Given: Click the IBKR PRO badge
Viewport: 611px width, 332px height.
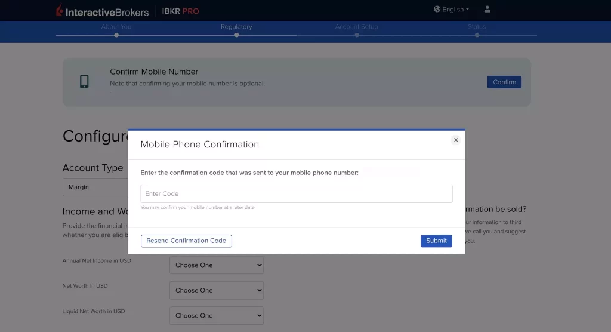Looking at the screenshot, I should (180, 11).
